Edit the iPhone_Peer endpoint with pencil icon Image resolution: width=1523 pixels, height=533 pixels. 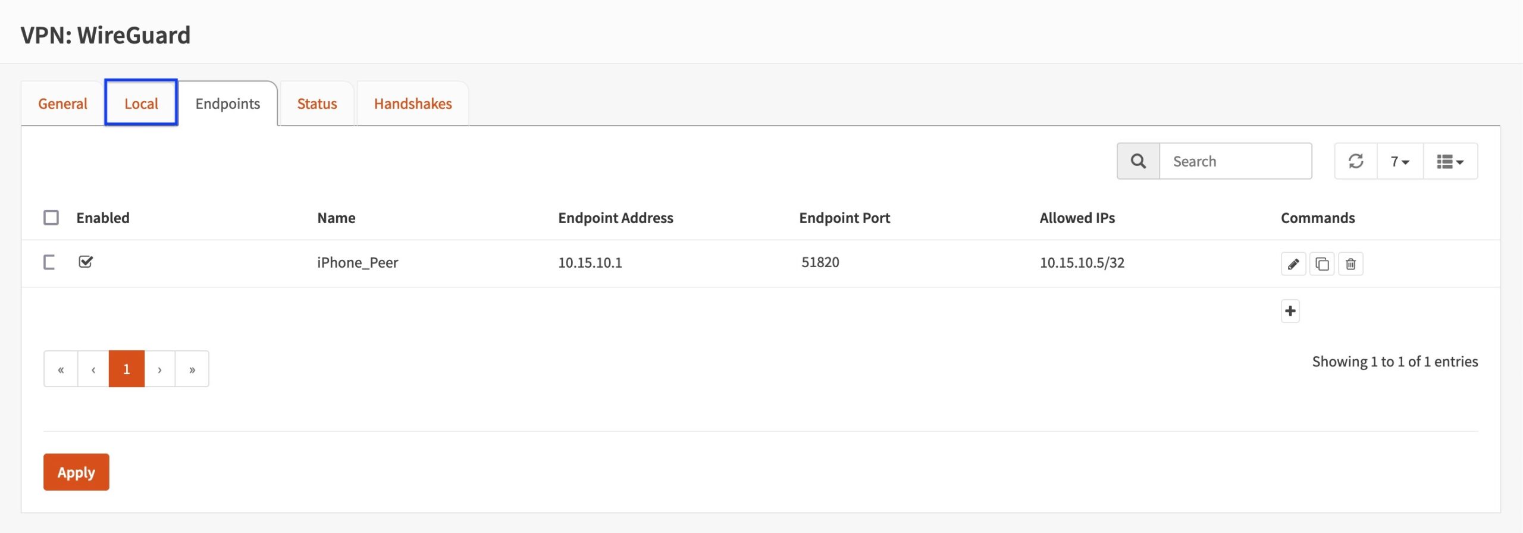click(1293, 264)
